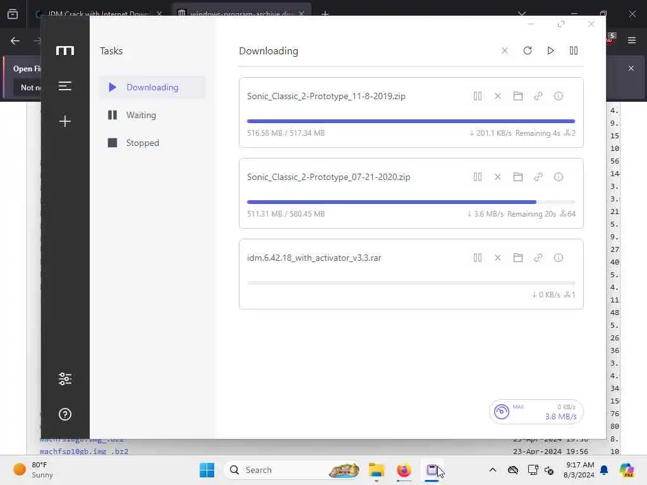The height and width of the screenshot is (485, 647).
Task: Remove the idm.6.42.18 rar task
Action: [x=498, y=258]
